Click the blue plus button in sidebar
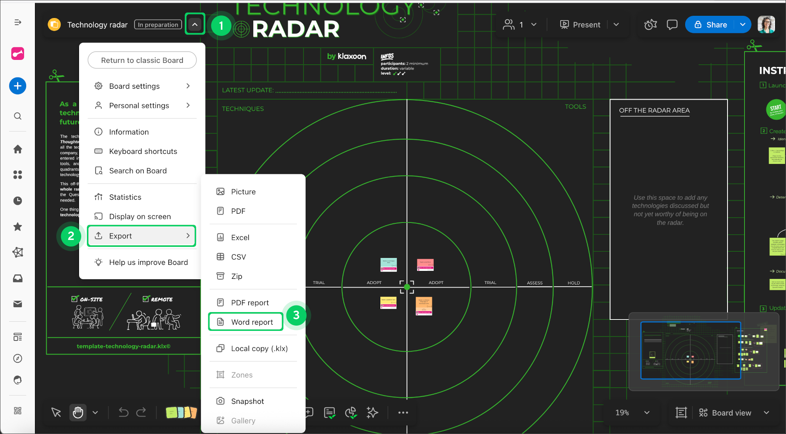 [x=17, y=86]
